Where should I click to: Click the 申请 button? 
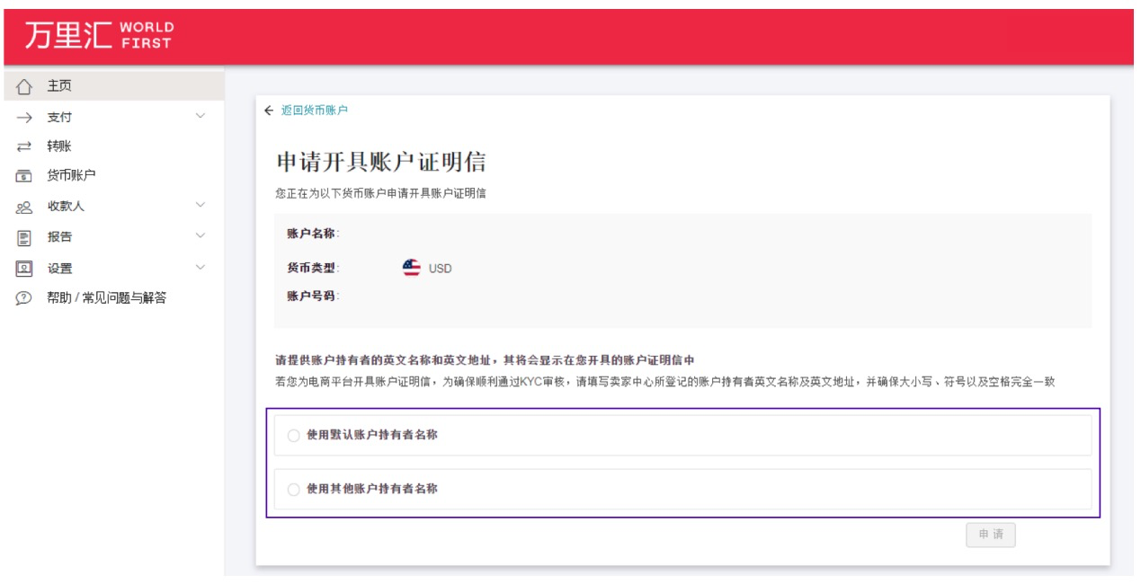pyautogui.click(x=991, y=535)
